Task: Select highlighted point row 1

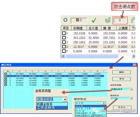Action: pos(54,76)
